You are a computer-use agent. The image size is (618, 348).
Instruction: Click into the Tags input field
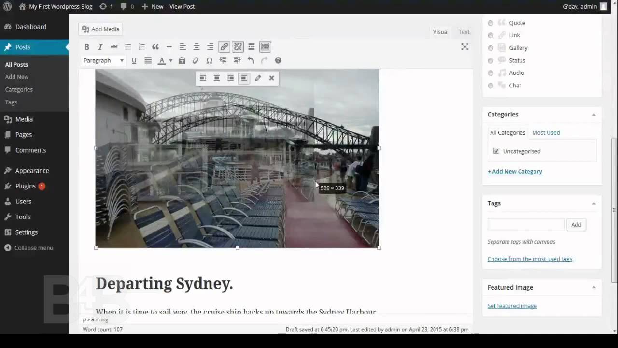tap(526, 225)
